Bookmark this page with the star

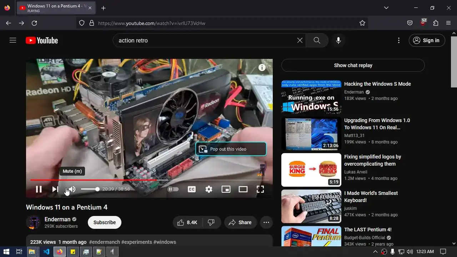pos(362,23)
